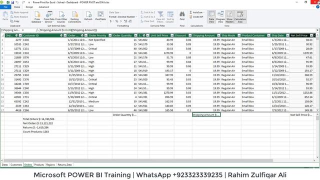The height and width of the screenshot is (180, 320).
Task: Switch to the Products sheet tab
Action: click(39, 164)
